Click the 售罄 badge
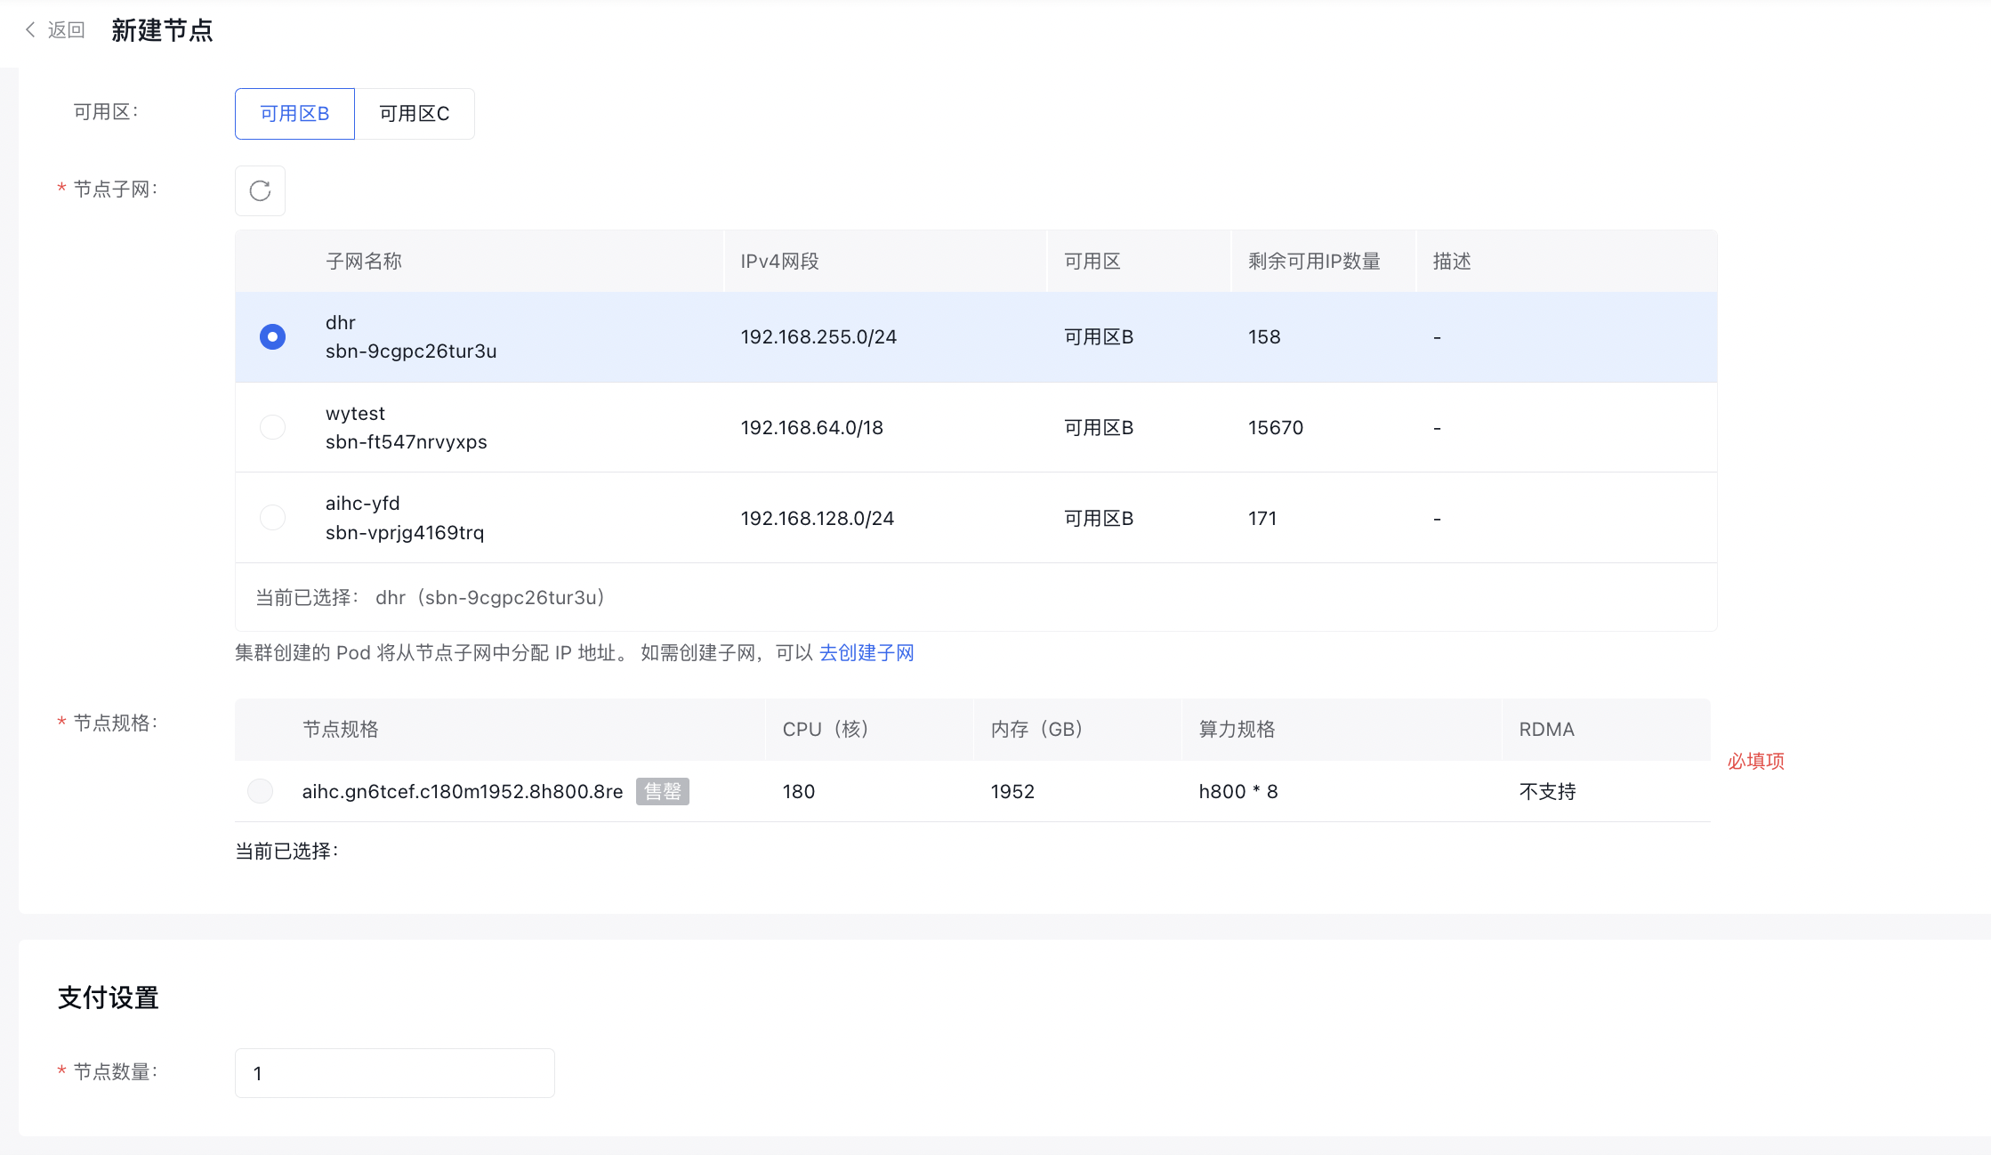Viewport: 1991px width, 1155px height. [663, 791]
